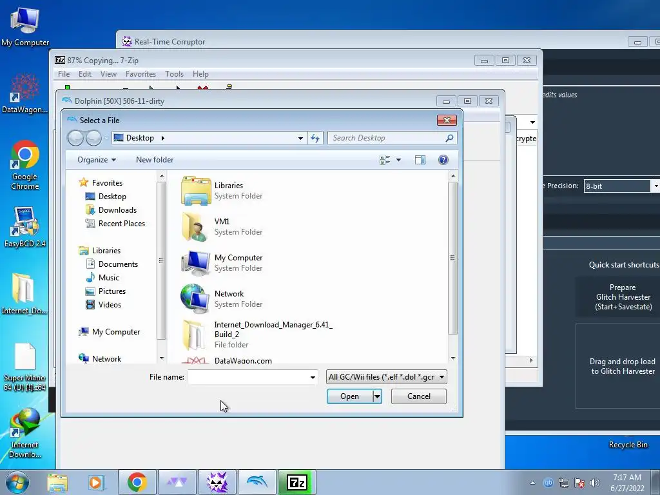Click the Open button's split arrow

coord(377,396)
